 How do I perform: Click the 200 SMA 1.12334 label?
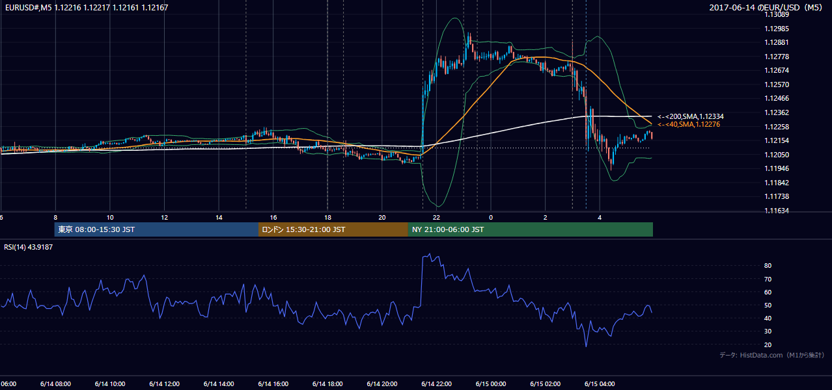(x=691, y=116)
